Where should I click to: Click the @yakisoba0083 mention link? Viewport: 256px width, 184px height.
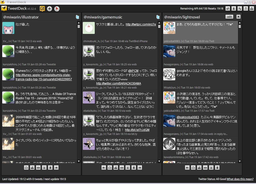[188, 117]
